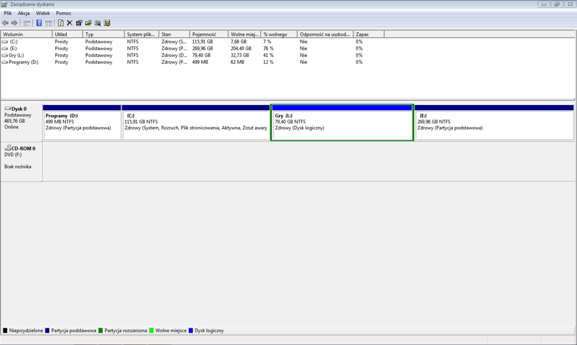This screenshot has width=577, height=345.
Task: Click the 32,73 GB free space cell
Action: pos(240,55)
